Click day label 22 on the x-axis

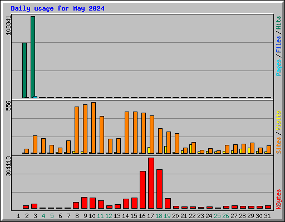click(x=192, y=216)
